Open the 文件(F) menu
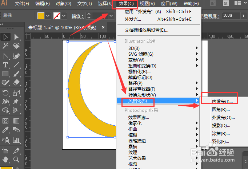This screenshot has width=248, height=169. point(22,4)
